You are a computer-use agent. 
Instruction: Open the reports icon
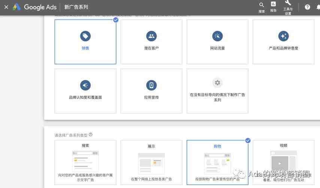coord(273,4)
